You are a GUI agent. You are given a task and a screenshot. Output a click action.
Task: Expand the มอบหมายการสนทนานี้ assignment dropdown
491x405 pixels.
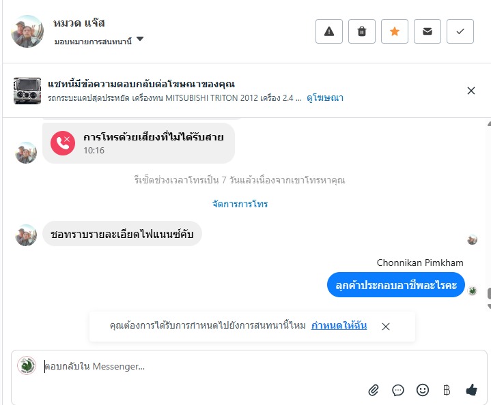pos(140,40)
